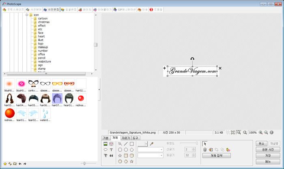
Task: Click the 메뉴 button
Action: pos(268,162)
